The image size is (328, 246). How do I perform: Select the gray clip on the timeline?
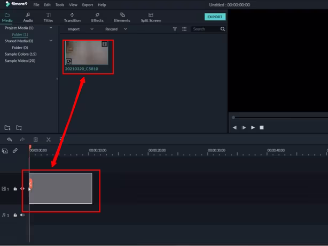click(60, 188)
